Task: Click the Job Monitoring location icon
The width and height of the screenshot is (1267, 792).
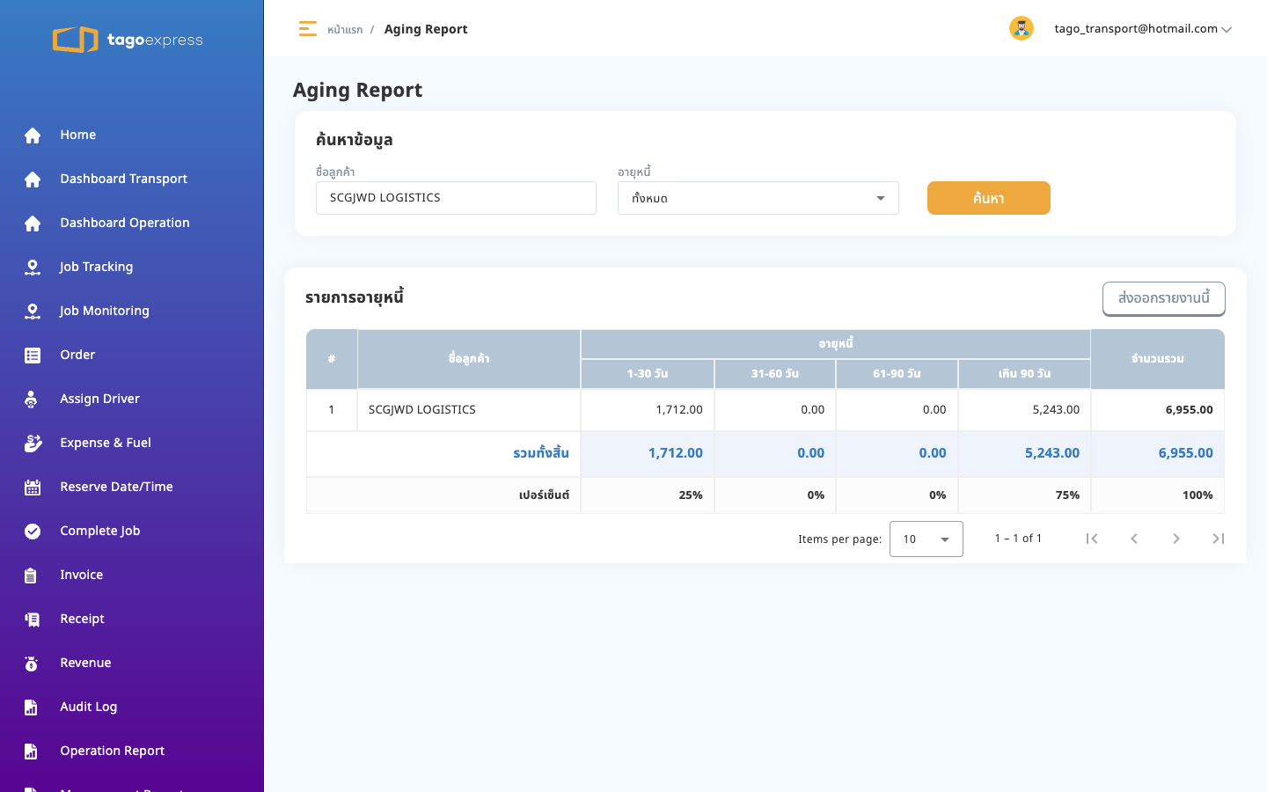Action: [x=33, y=312]
